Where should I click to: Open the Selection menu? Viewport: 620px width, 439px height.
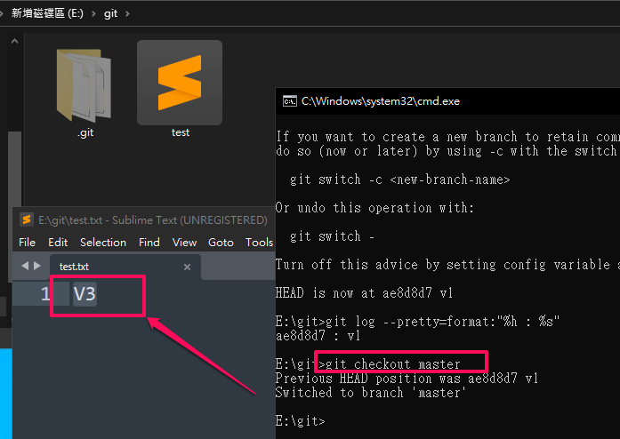pos(103,243)
